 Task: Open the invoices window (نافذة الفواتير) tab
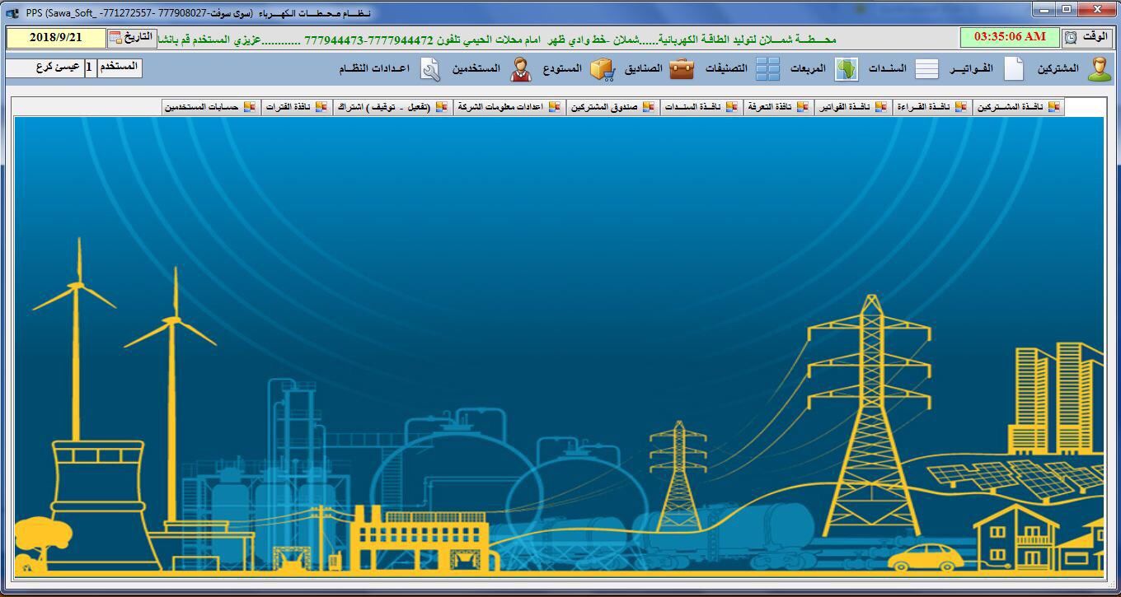tap(854, 107)
